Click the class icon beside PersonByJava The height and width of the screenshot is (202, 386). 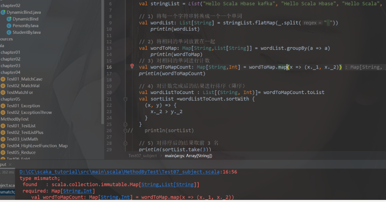coord(9,26)
